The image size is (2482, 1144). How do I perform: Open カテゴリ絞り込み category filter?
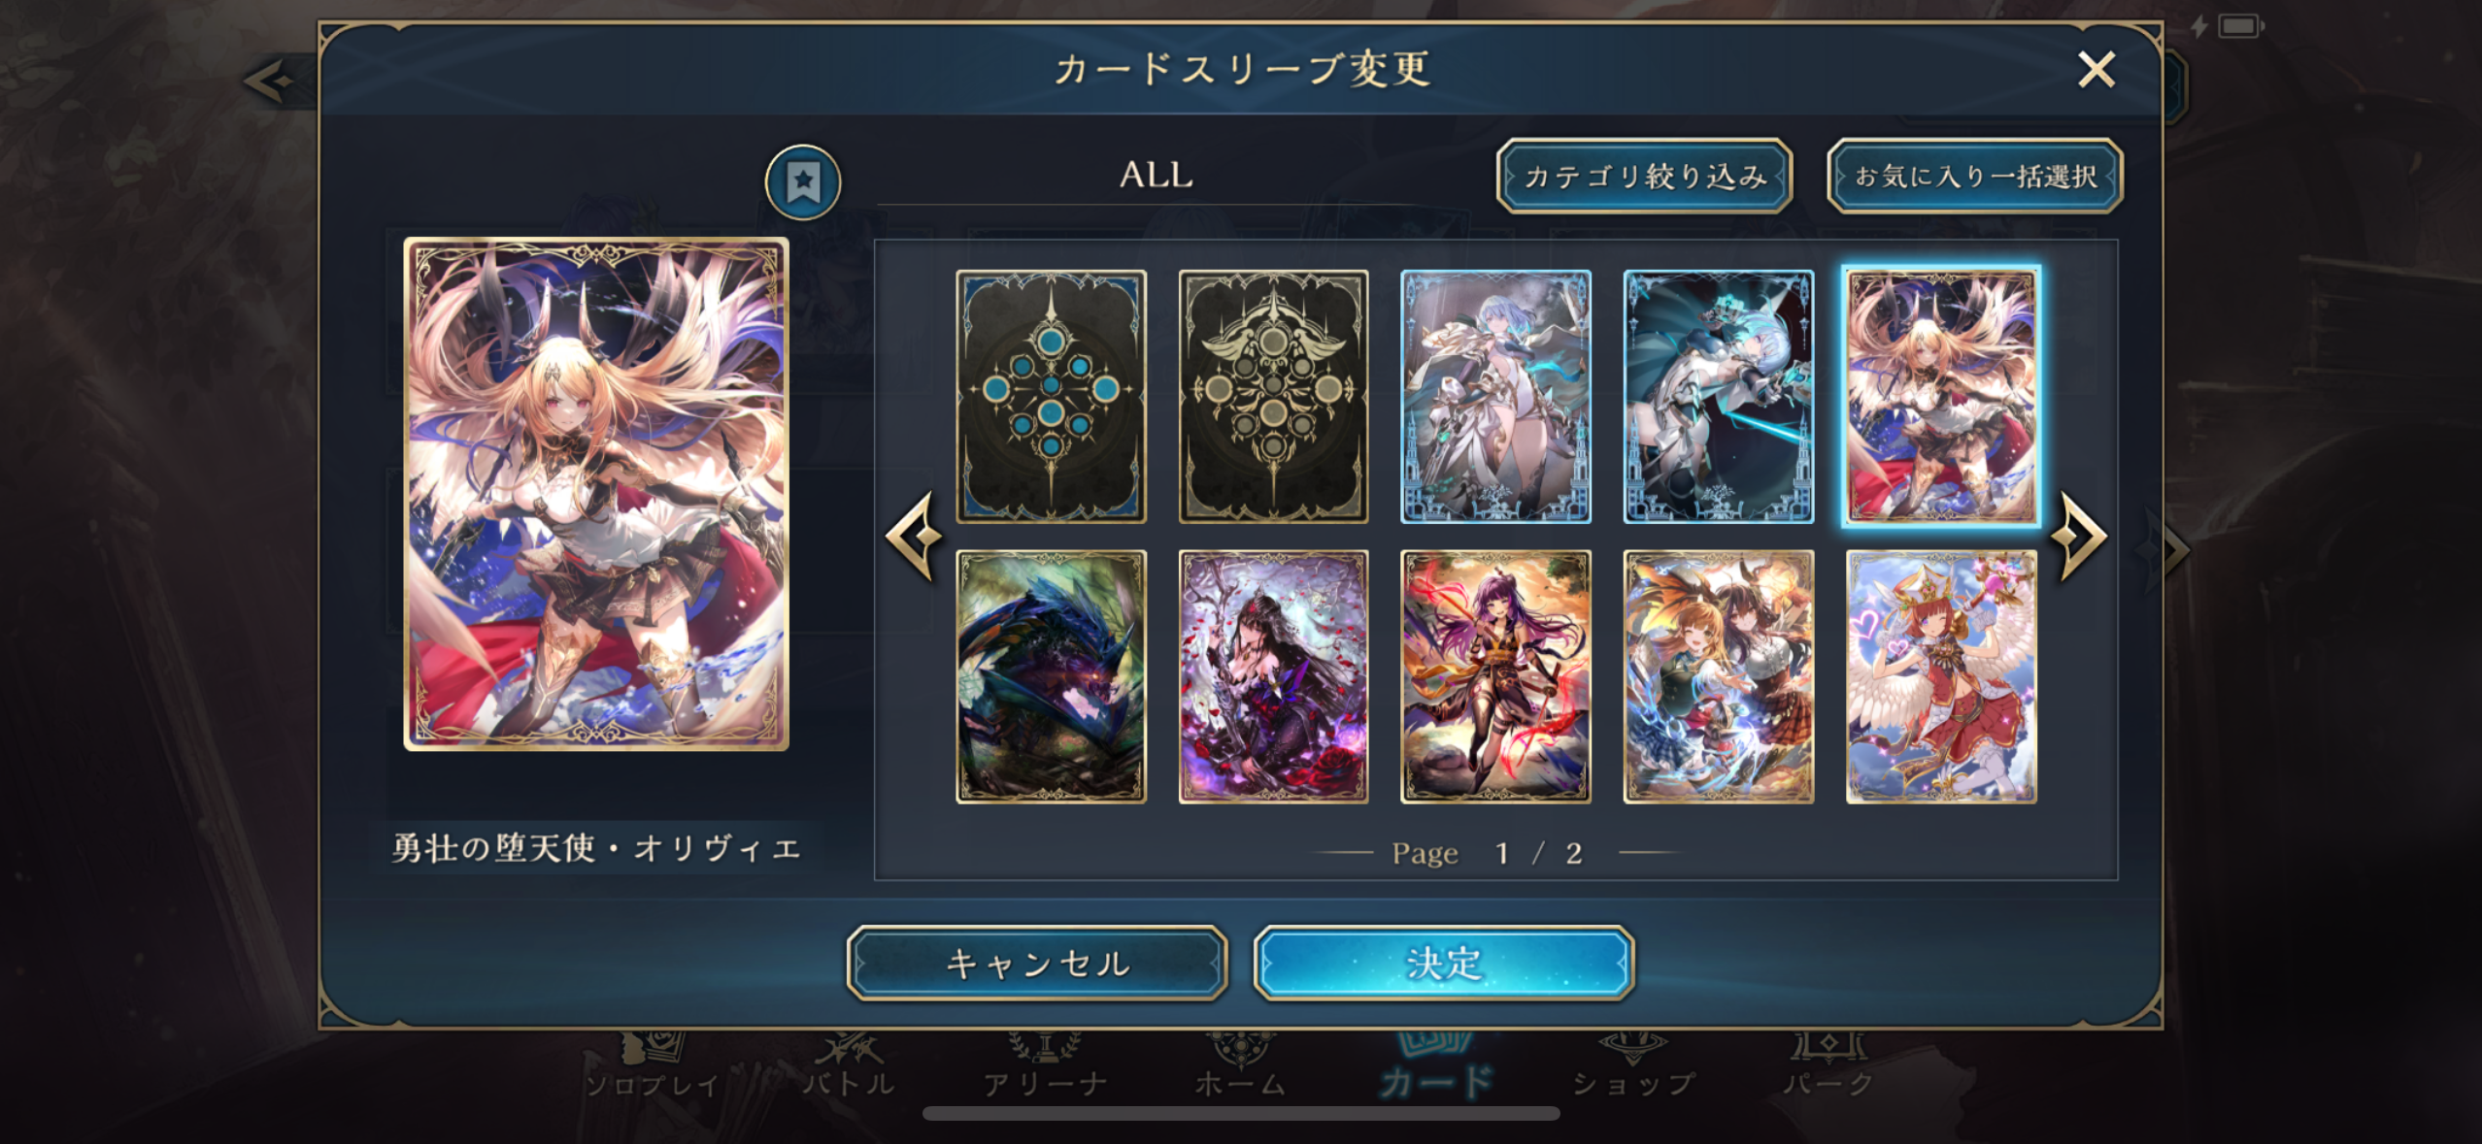coord(1644,176)
